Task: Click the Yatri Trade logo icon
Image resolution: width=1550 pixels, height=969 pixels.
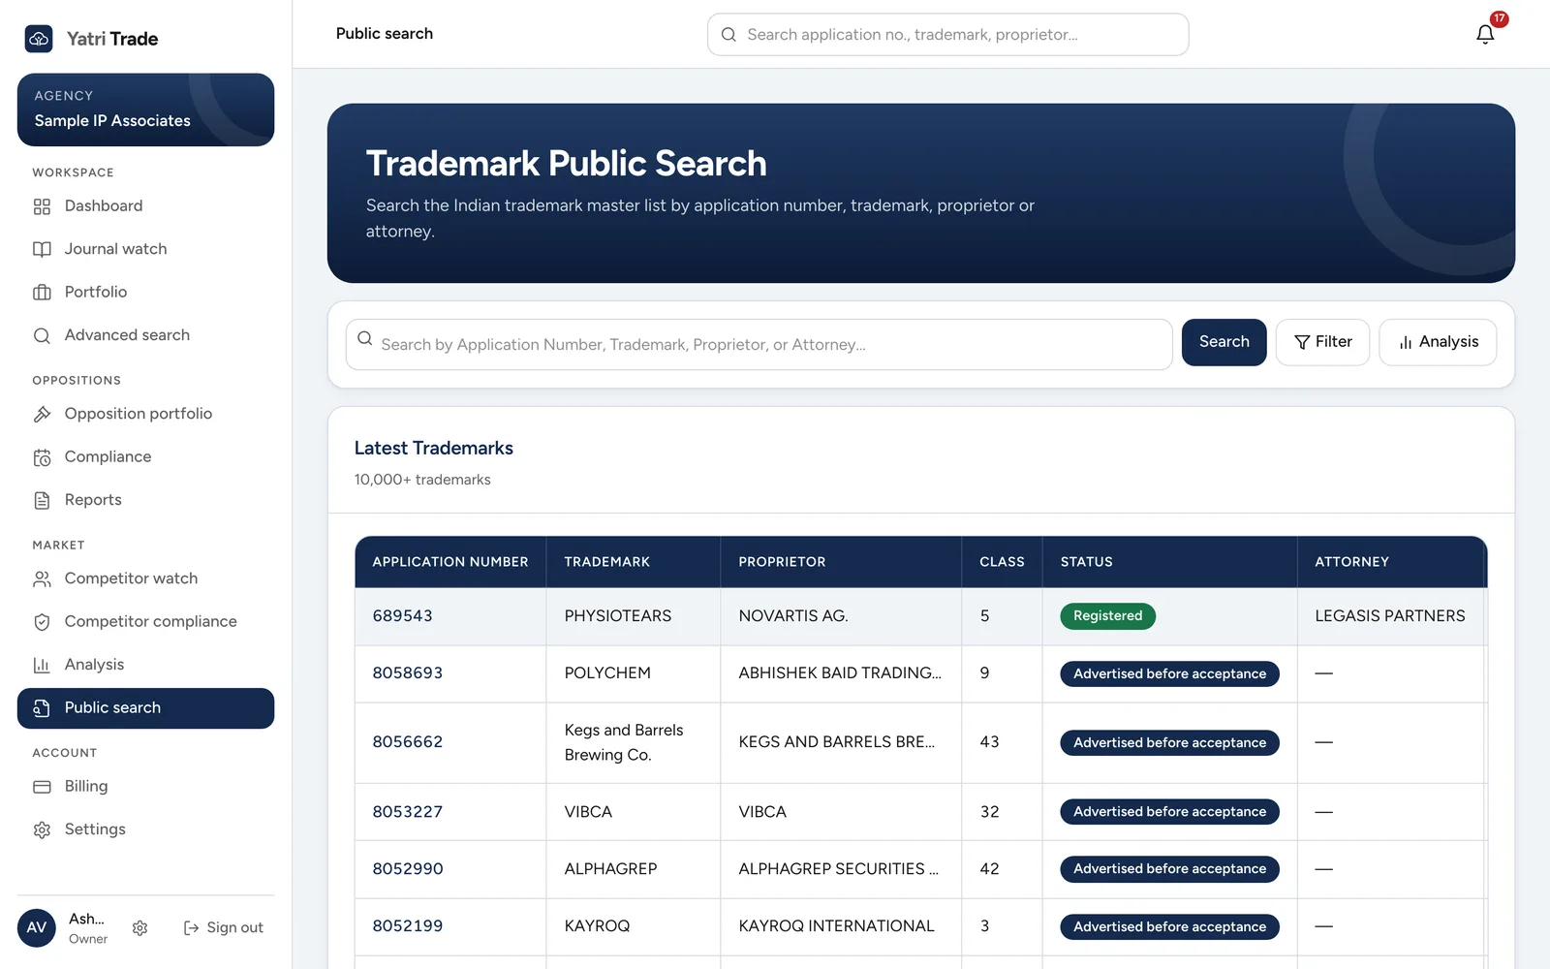Action: [x=39, y=39]
